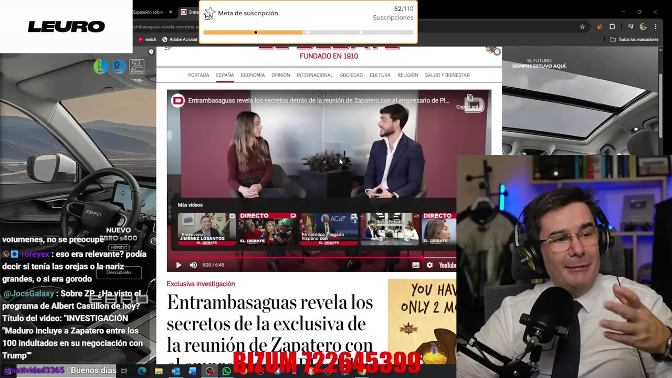
Task: Open the video player settings gear
Action: 429,265
